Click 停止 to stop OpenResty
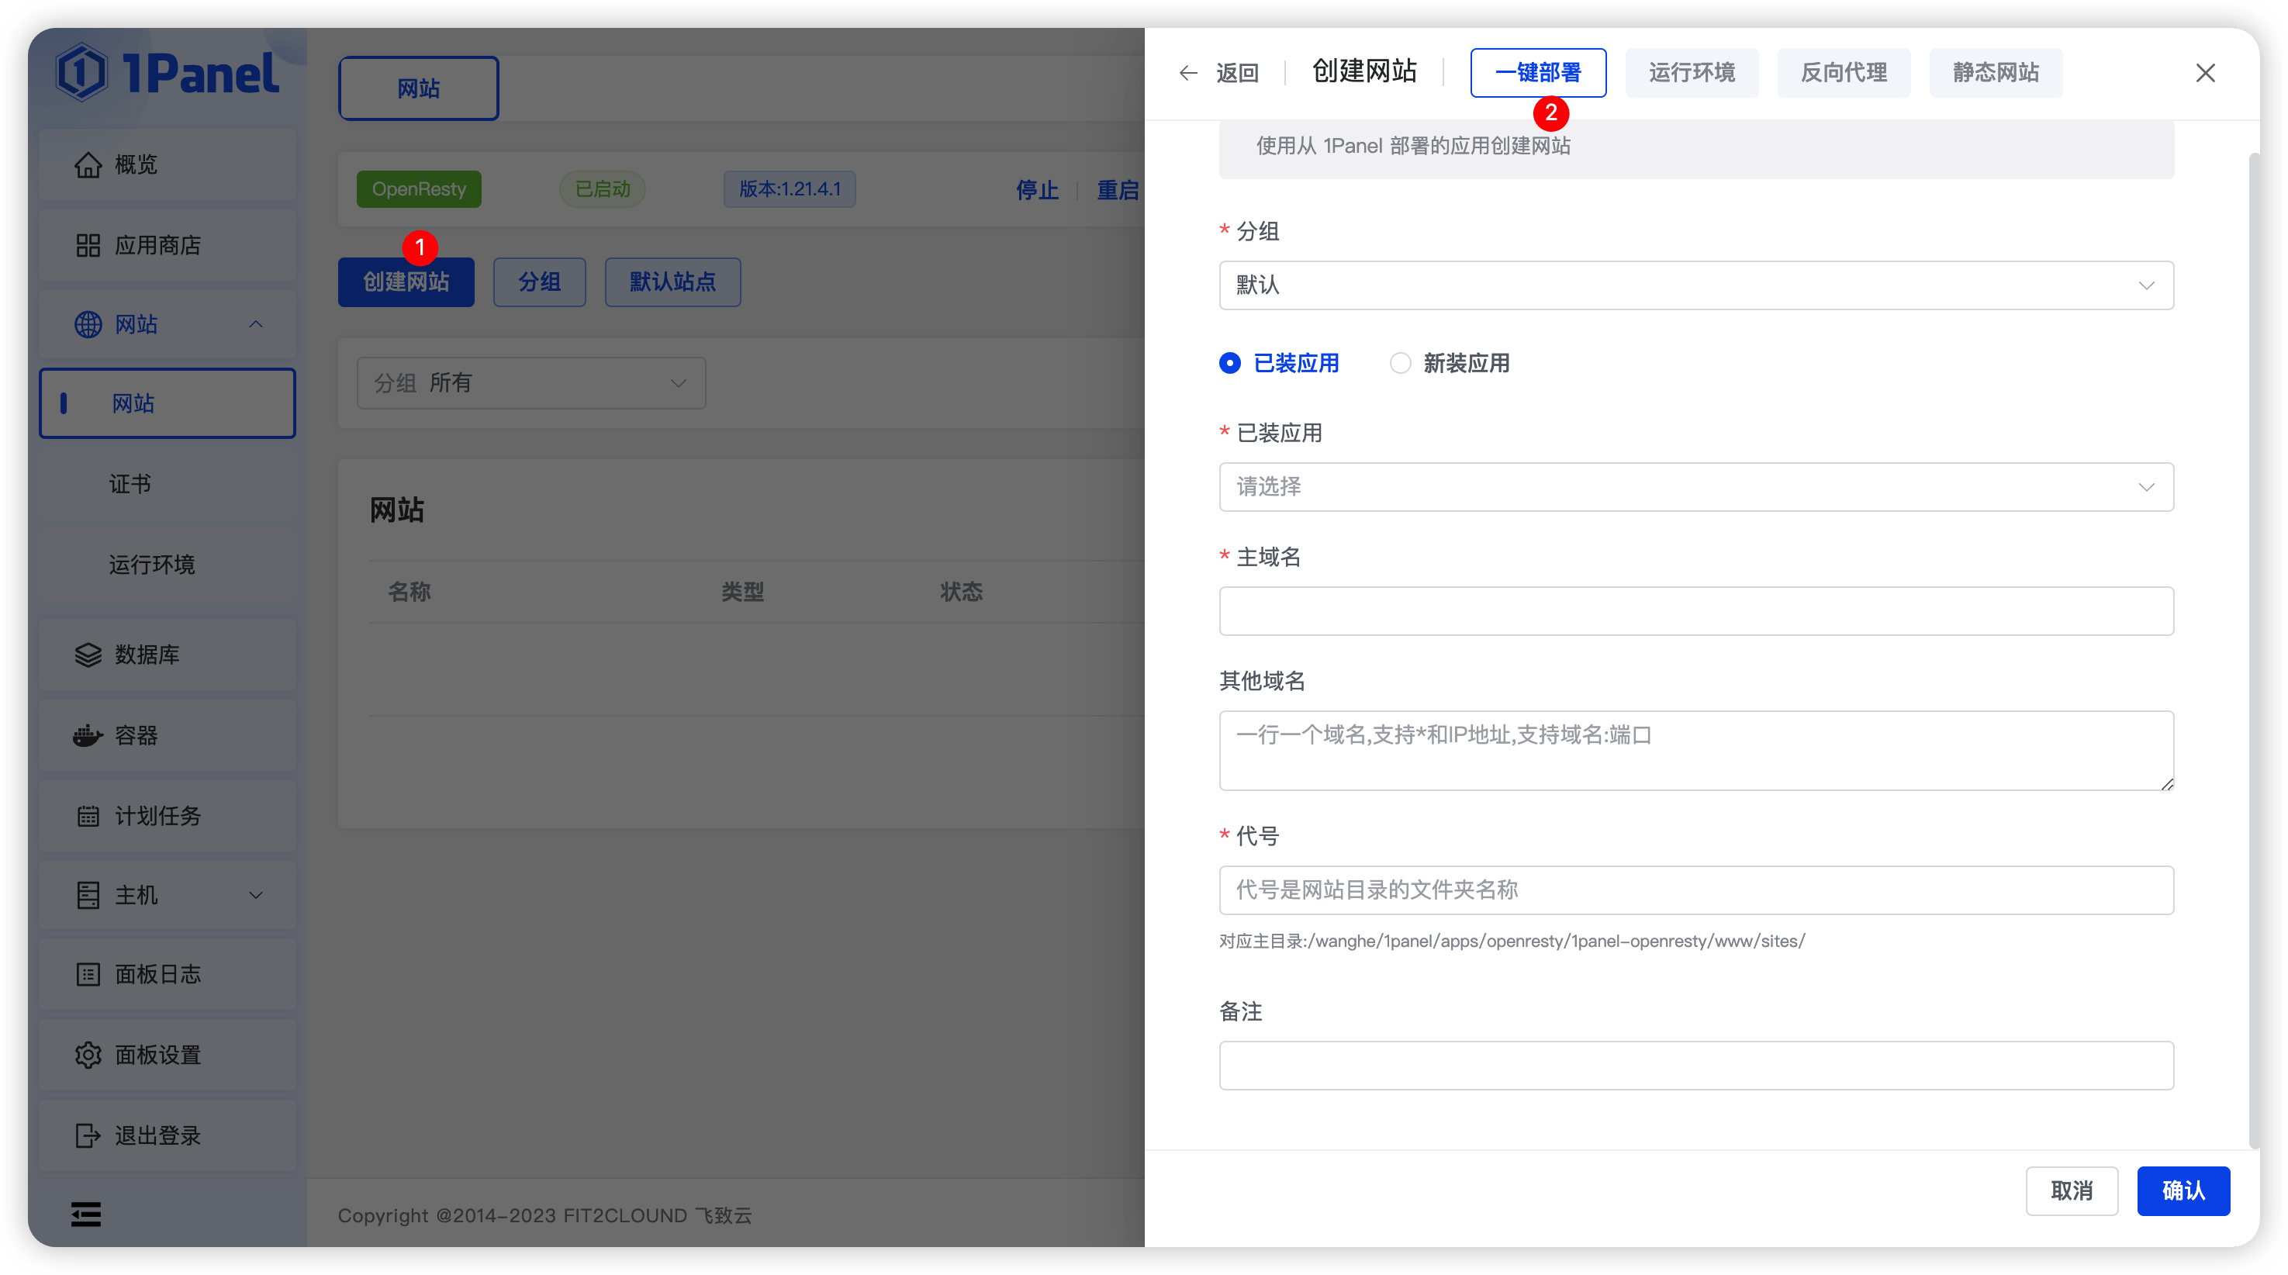2288x1275 pixels. pyautogui.click(x=1036, y=189)
